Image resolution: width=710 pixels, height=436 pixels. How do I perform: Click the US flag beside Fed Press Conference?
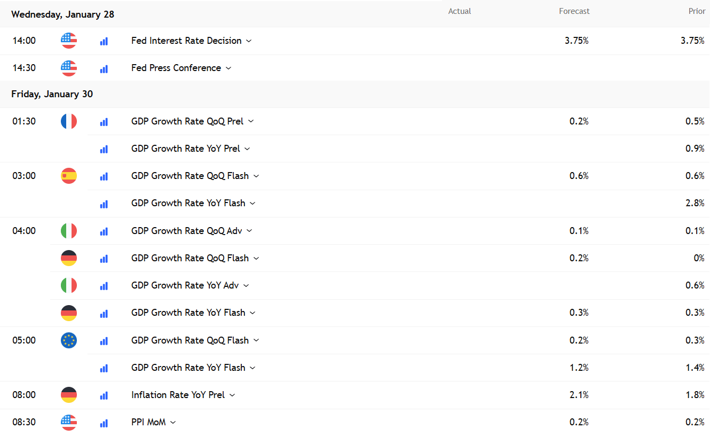tap(69, 68)
